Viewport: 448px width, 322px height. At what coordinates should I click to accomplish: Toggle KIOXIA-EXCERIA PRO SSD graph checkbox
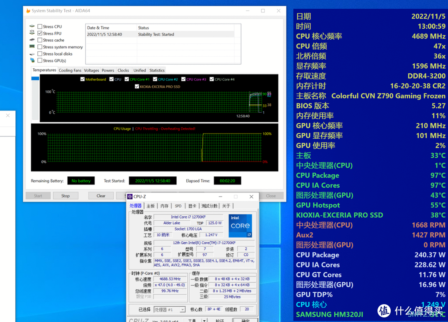tap(137, 87)
